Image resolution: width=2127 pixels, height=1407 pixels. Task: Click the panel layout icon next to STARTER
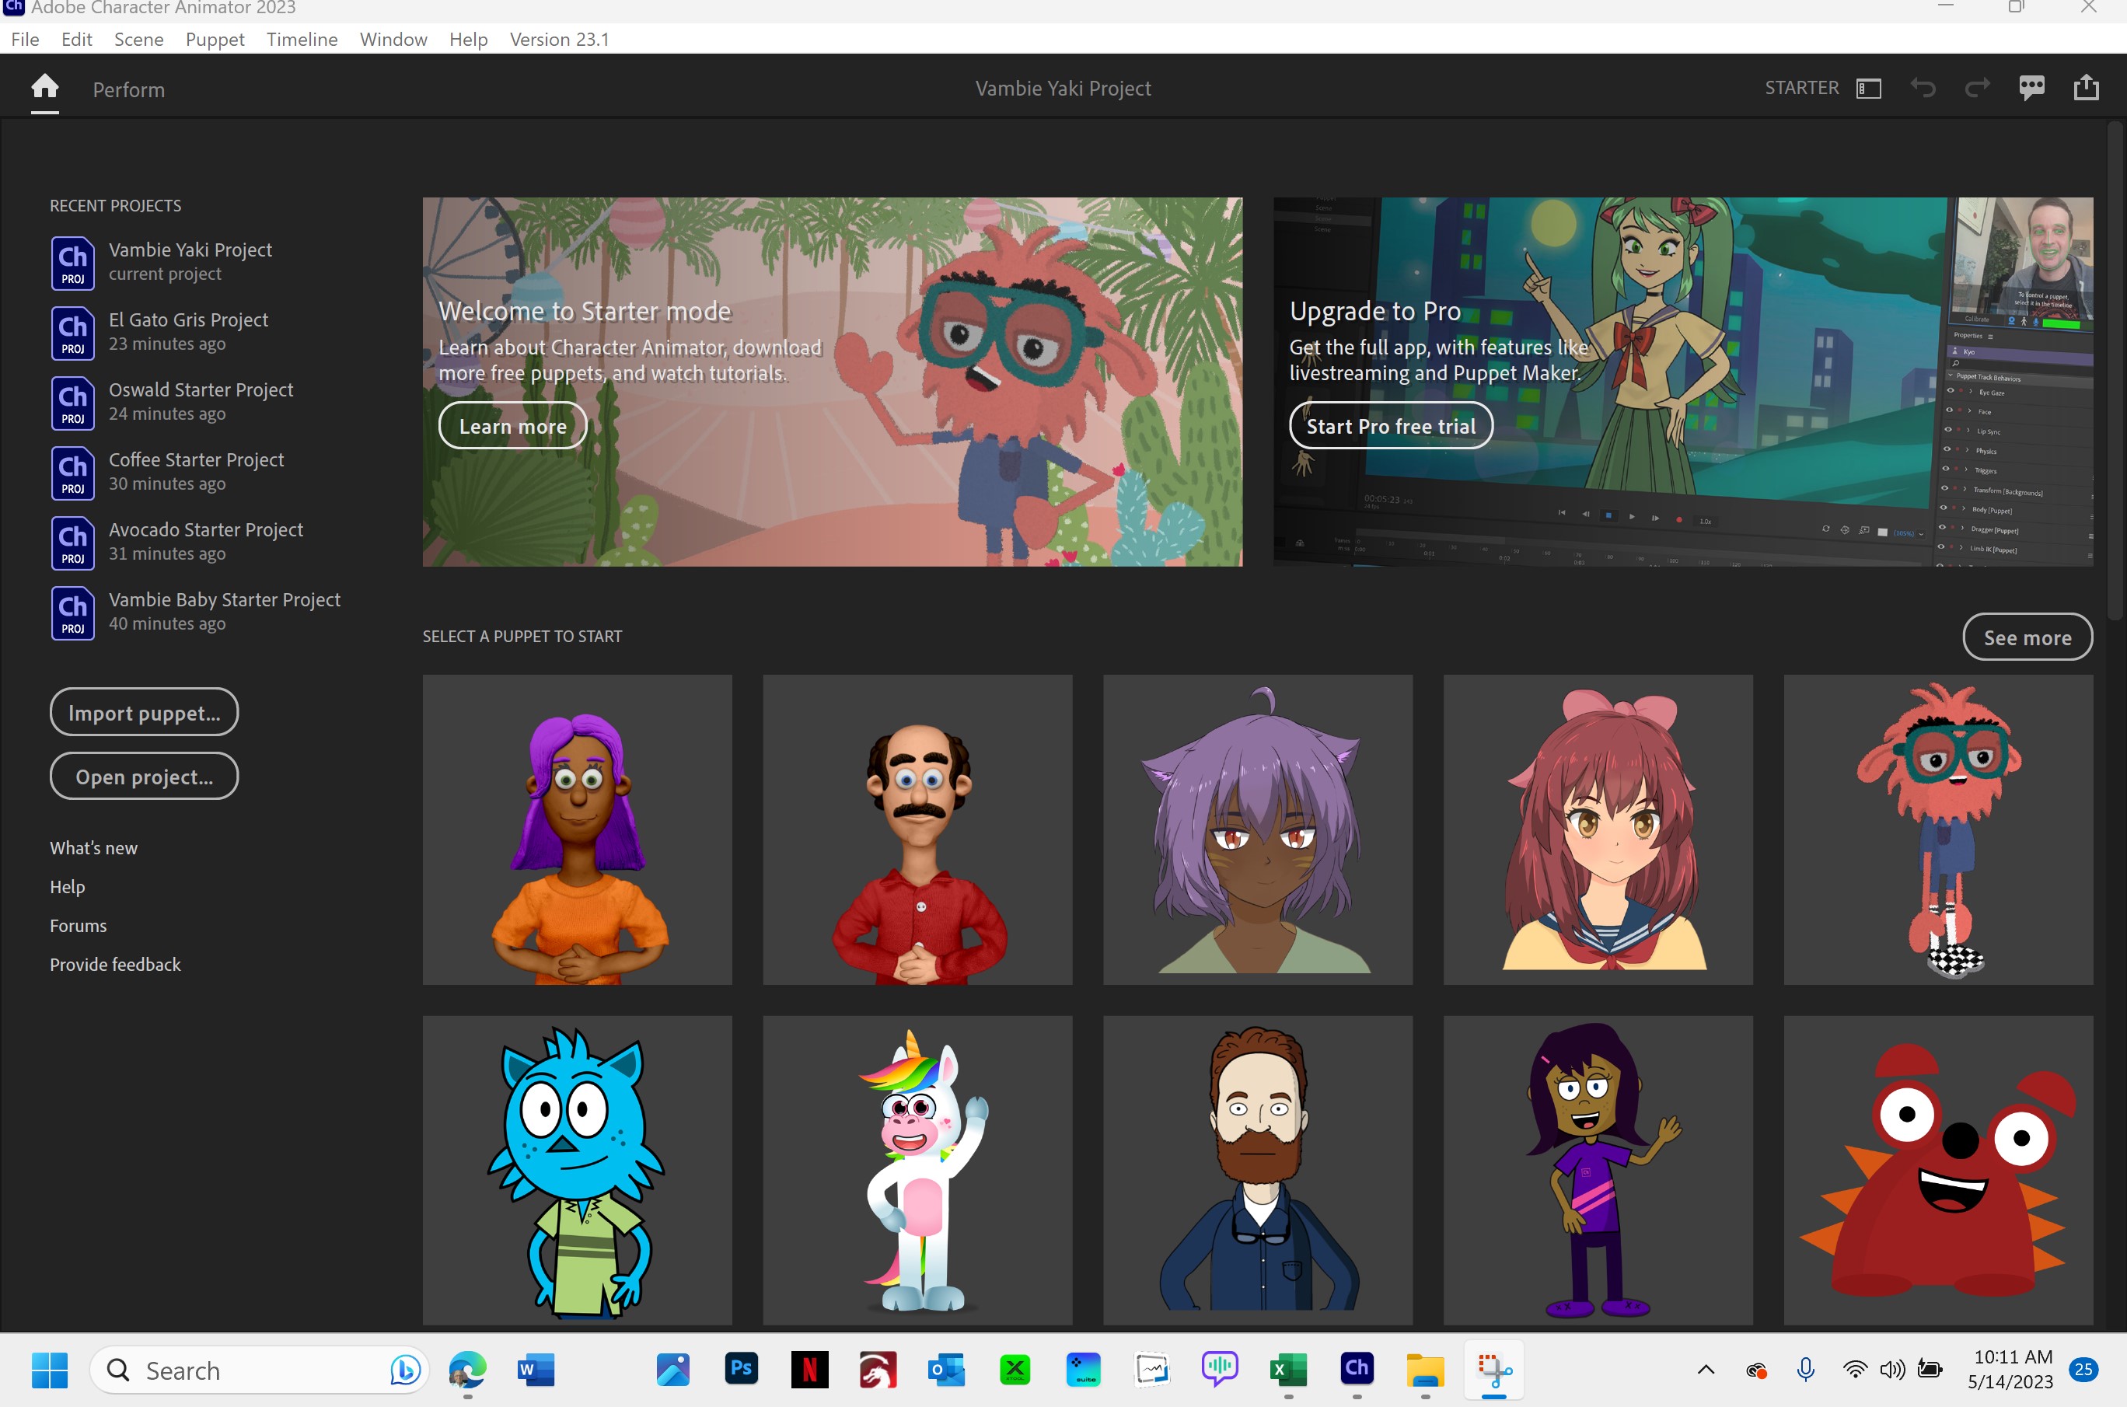pos(1867,87)
